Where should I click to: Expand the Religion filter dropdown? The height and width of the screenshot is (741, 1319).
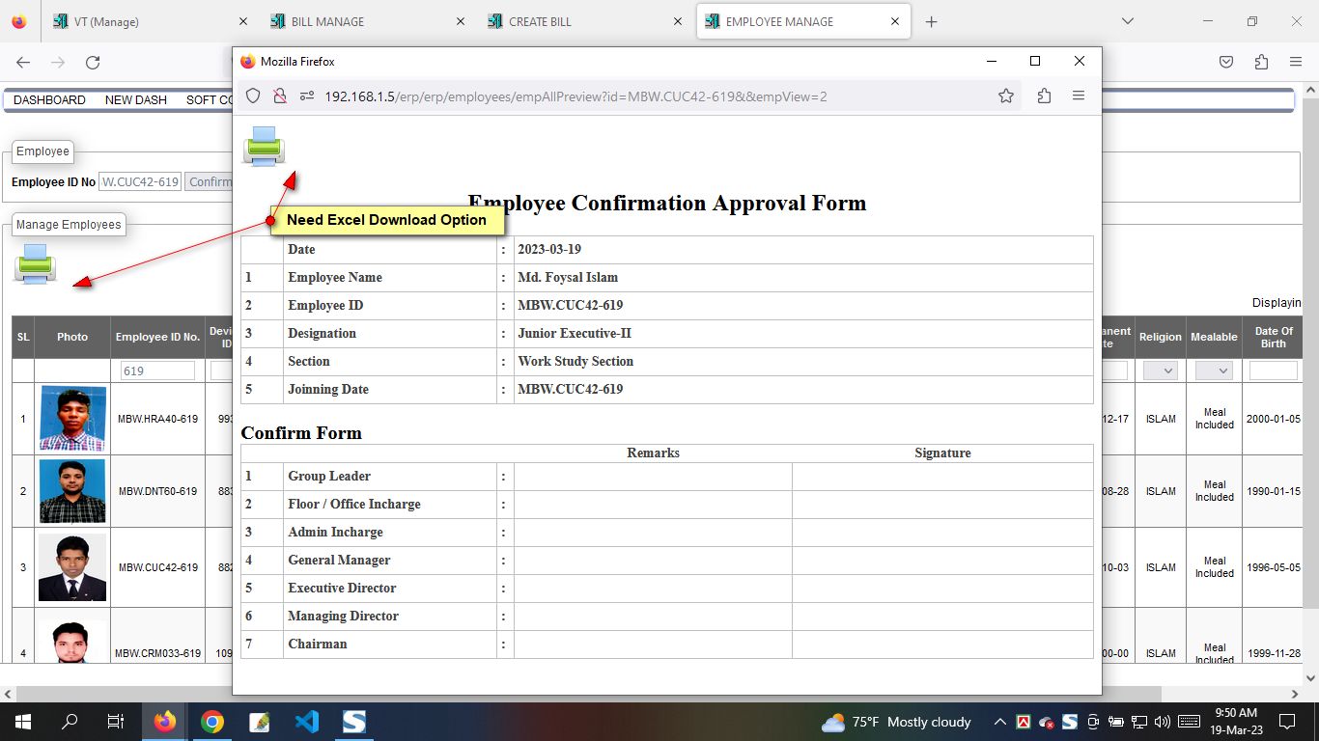click(1160, 370)
